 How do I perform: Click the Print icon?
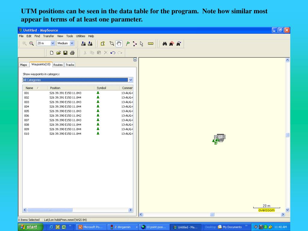[x=72, y=53]
